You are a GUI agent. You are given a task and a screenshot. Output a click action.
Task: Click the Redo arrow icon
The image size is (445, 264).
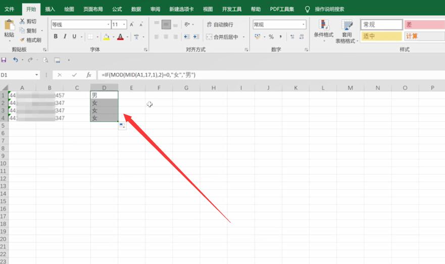point(30,60)
